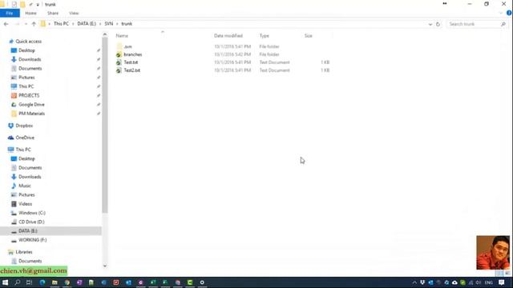Open the Share ribbon tab
Image resolution: width=513 pixels, height=288 pixels.
53,13
